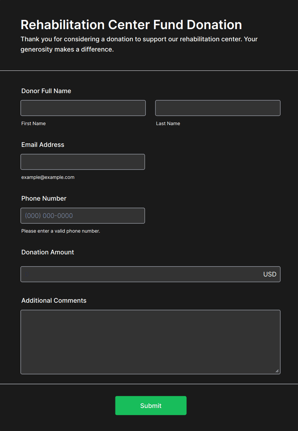Select the Donor Full Name label
This screenshot has height=431, width=298.
46,91
